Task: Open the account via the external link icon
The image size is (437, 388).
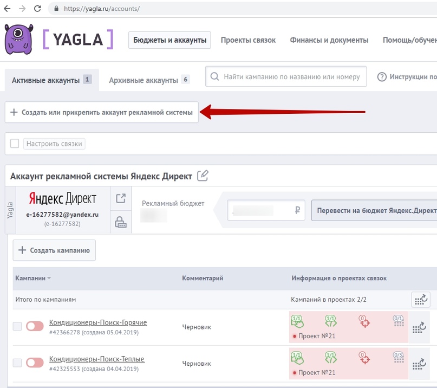Action: pos(121,198)
